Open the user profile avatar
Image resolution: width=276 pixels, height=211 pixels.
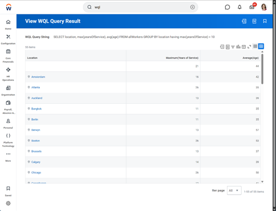coord(264,7)
